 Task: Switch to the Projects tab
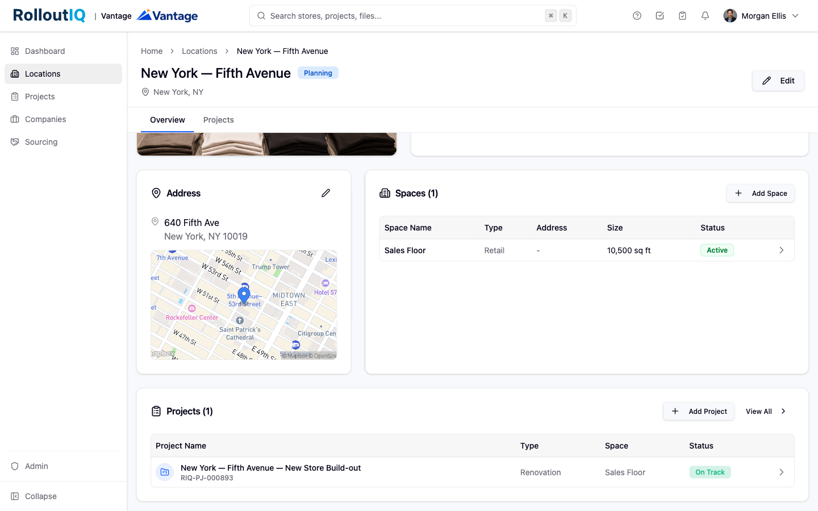[x=219, y=120]
